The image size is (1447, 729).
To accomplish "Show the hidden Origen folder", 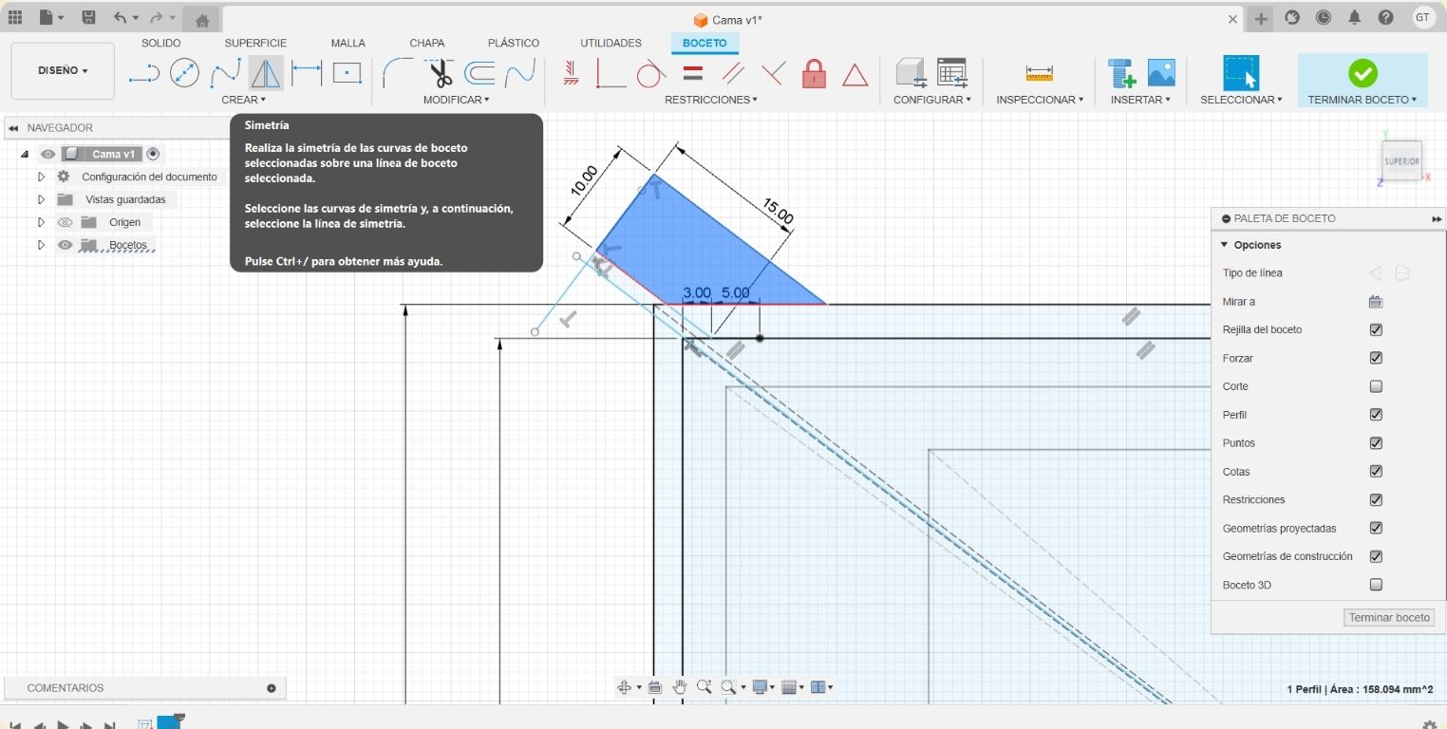I will coord(66,222).
